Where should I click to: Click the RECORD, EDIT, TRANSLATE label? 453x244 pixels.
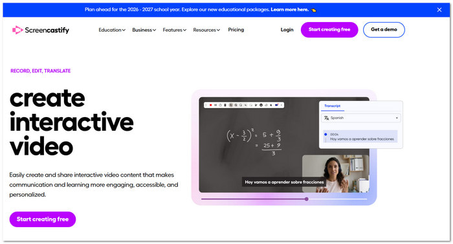pos(40,71)
